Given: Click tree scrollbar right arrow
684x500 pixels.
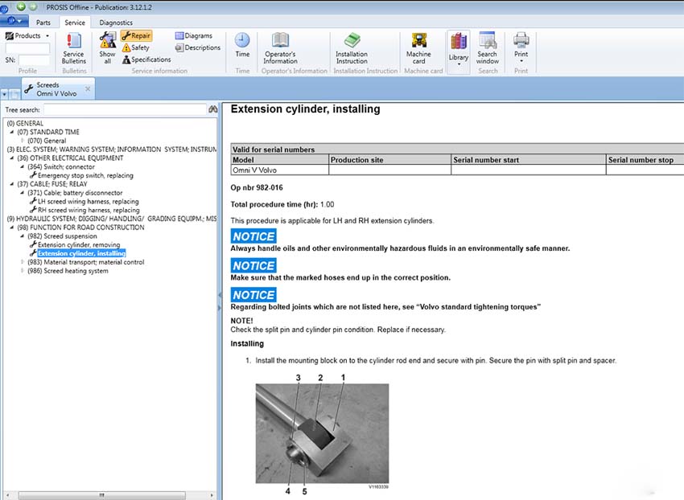Looking at the screenshot, I should pyautogui.click(x=212, y=495).
